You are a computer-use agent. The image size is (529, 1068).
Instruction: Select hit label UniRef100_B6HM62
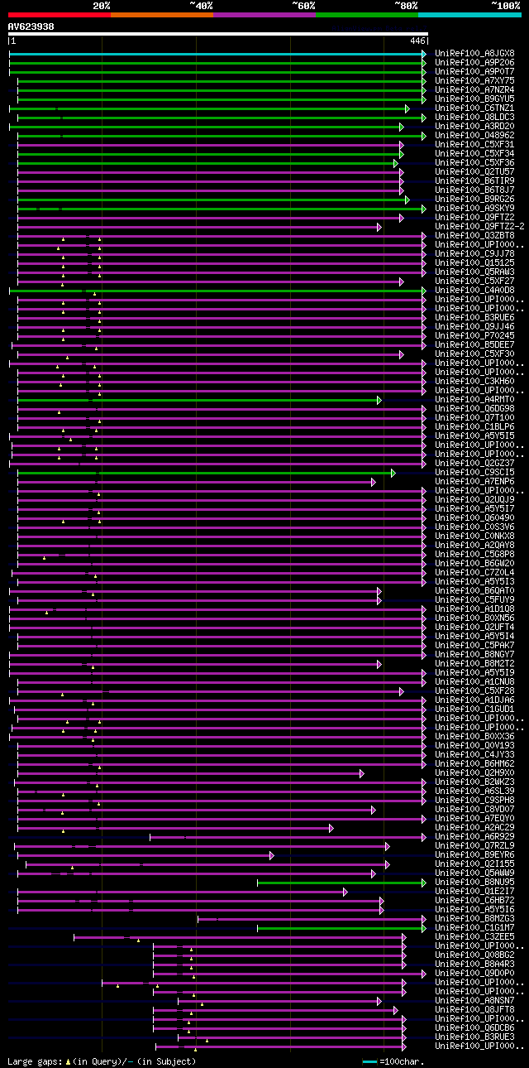474,763
